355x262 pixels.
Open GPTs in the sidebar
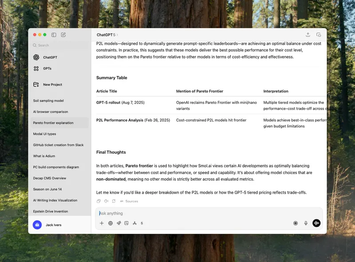[47, 69]
